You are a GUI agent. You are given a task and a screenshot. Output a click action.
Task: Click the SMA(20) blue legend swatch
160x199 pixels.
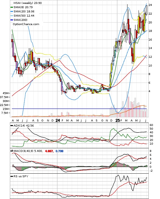[12, 12]
